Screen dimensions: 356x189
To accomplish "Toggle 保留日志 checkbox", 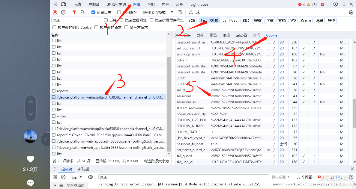I will pos(93,12).
